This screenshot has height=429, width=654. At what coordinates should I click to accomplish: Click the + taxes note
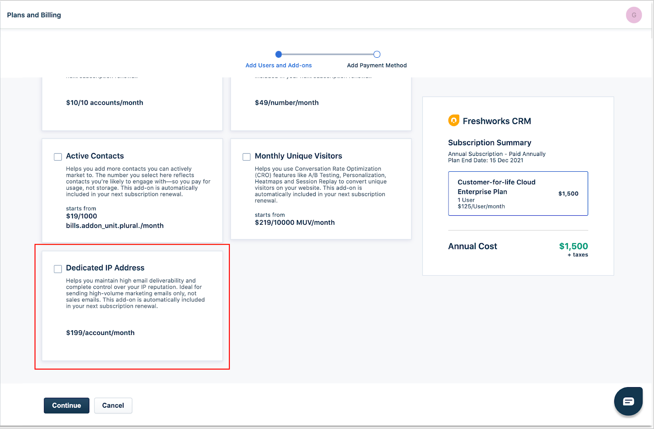(x=578, y=255)
